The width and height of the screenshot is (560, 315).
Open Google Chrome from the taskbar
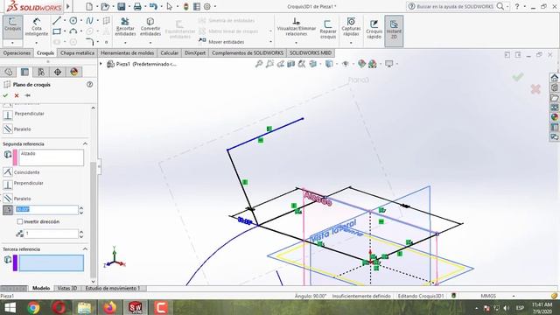(x=33, y=307)
